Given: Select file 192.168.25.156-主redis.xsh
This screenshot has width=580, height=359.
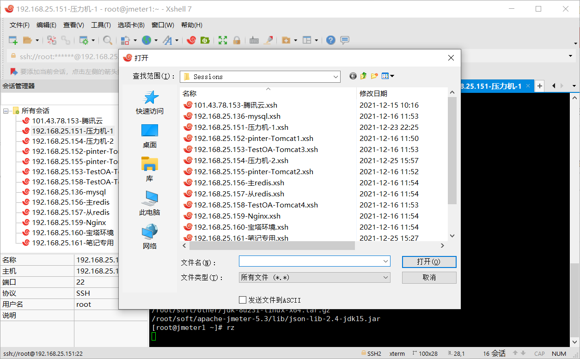Looking at the screenshot, I should coord(234,183).
